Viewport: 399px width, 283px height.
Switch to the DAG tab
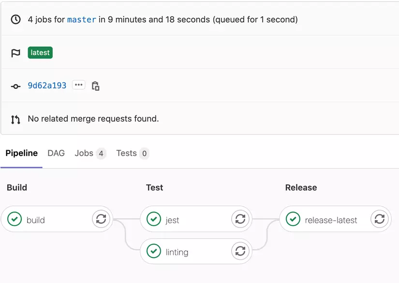56,153
